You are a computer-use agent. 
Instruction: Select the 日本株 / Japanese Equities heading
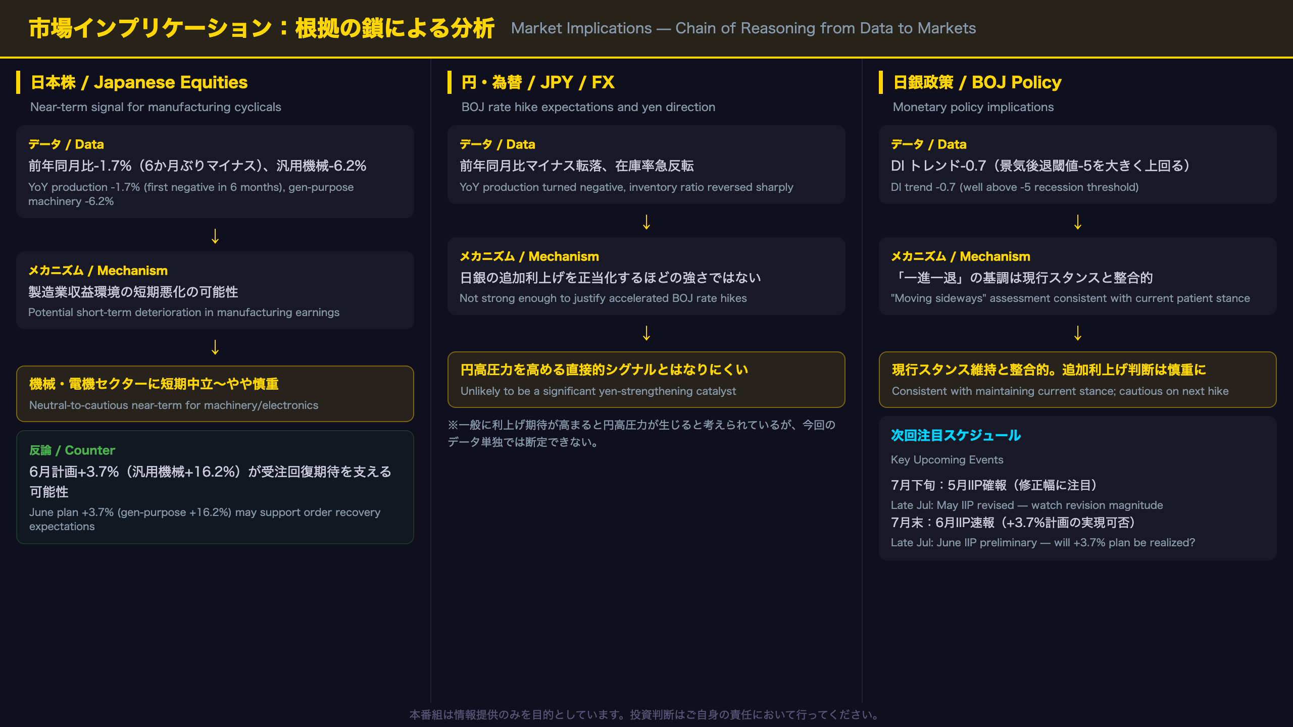[139, 82]
